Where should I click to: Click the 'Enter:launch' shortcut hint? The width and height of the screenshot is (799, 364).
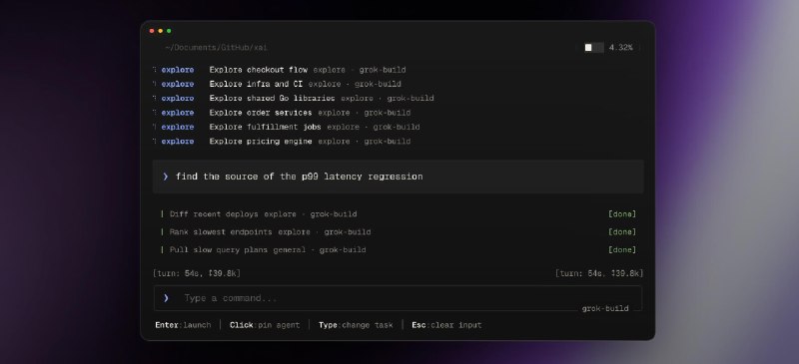tap(183, 325)
